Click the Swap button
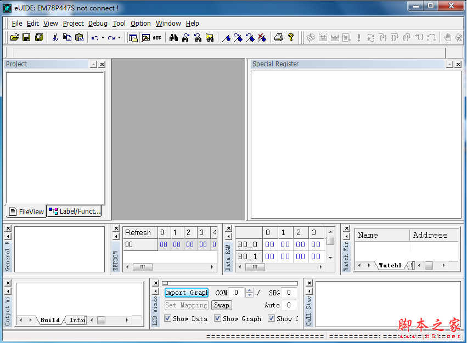This screenshot has height=343, width=467. tap(222, 305)
